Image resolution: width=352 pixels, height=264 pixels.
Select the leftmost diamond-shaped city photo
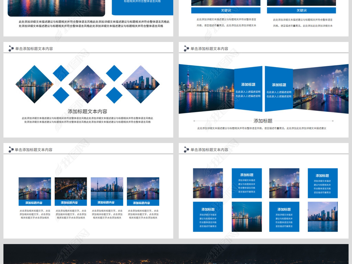[x=34, y=84]
